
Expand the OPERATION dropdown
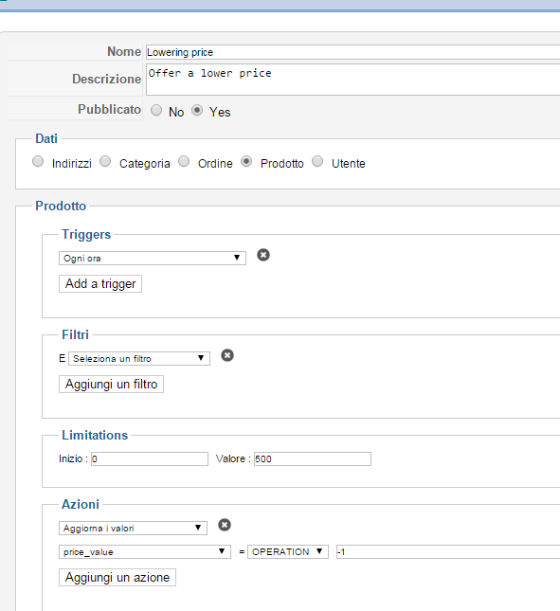click(x=288, y=551)
